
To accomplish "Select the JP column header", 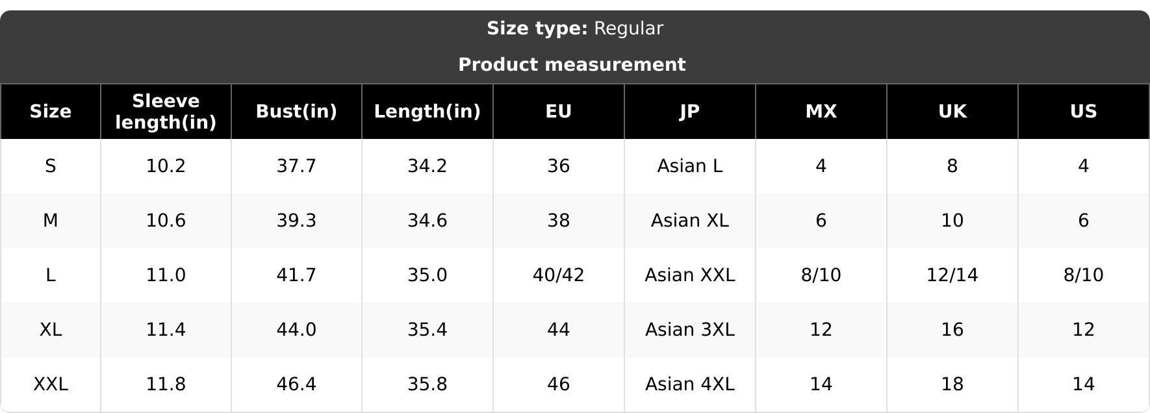I will 690,112.
